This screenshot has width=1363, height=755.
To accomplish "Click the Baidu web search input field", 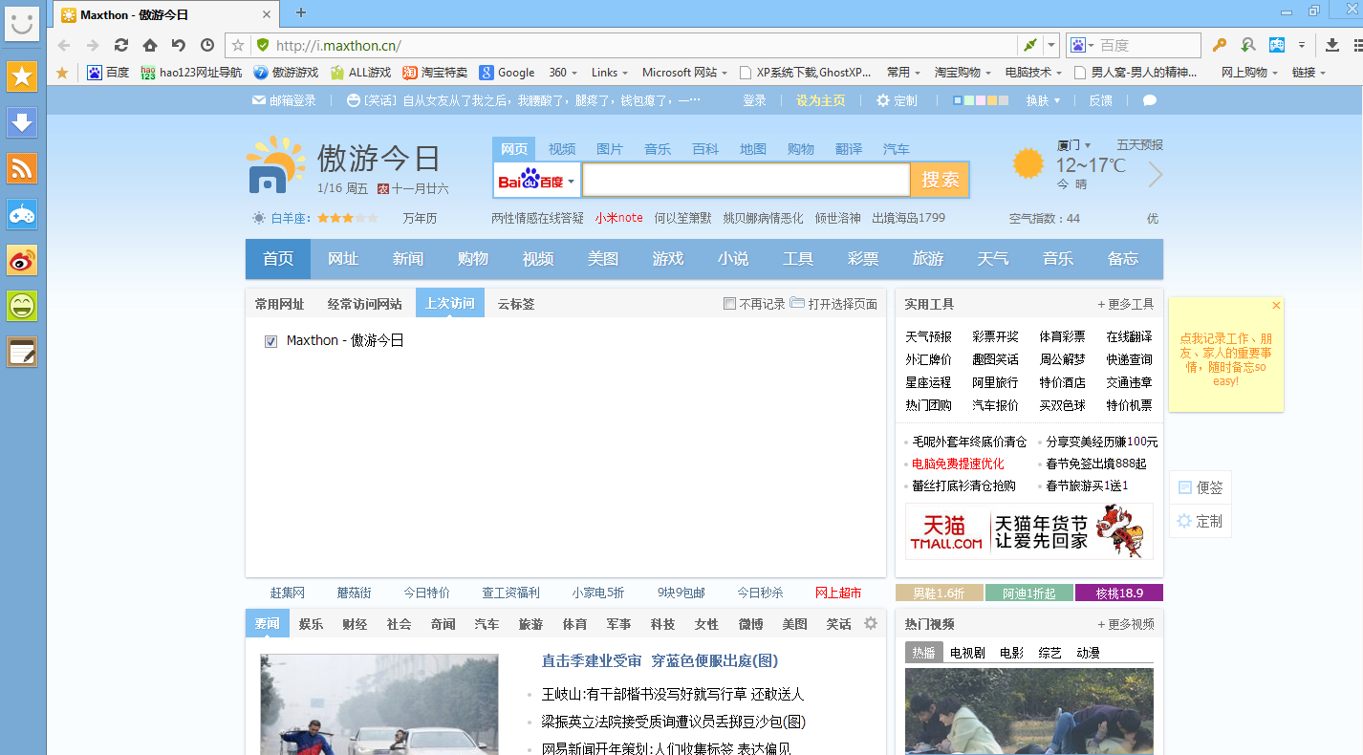I will 746,180.
